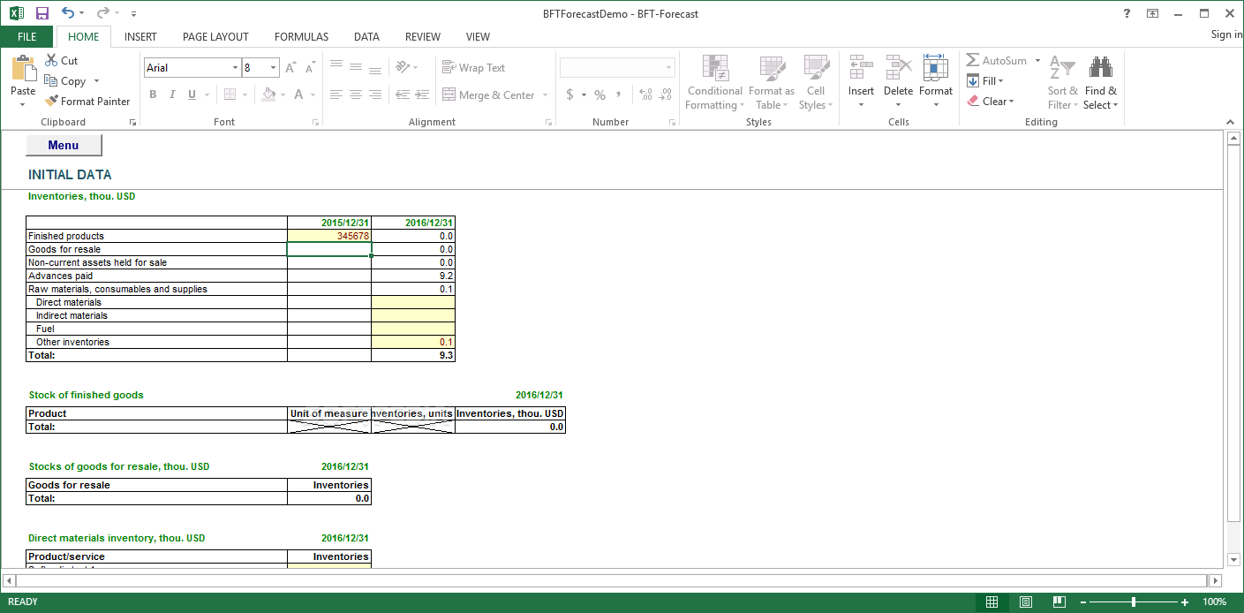Screen dimensions: 1244x613
Task: Click Merge & Center
Action: coord(488,95)
